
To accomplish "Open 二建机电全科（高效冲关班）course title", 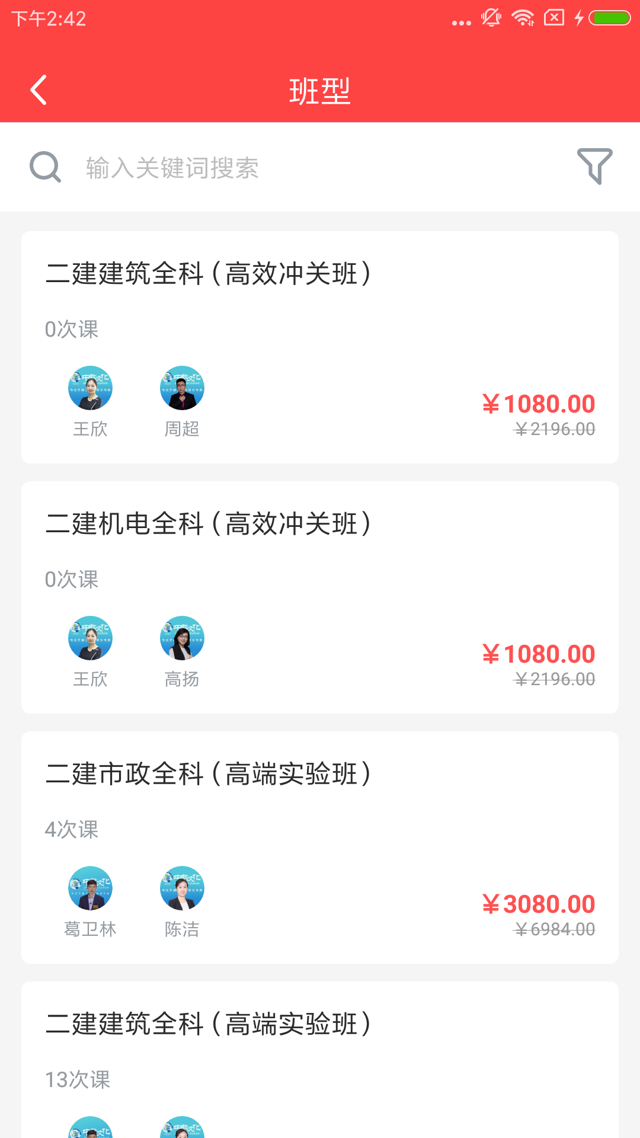I will (209, 524).
